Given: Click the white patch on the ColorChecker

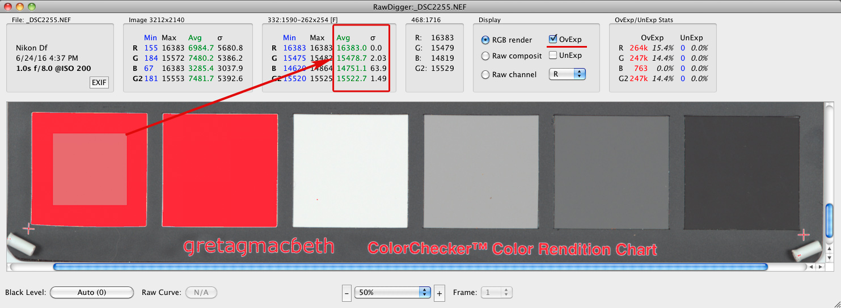Looking at the screenshot, I should click(x=350, y=170).
